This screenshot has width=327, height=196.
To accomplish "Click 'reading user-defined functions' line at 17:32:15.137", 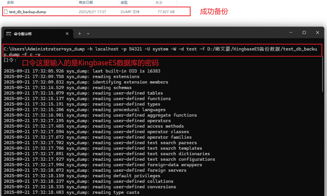I will (x=87, y=99).
